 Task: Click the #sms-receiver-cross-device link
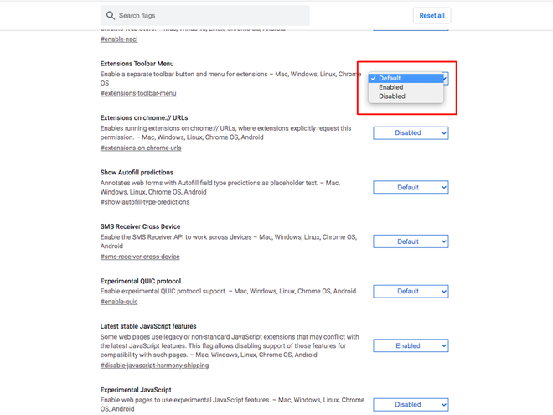click(140, 257)
